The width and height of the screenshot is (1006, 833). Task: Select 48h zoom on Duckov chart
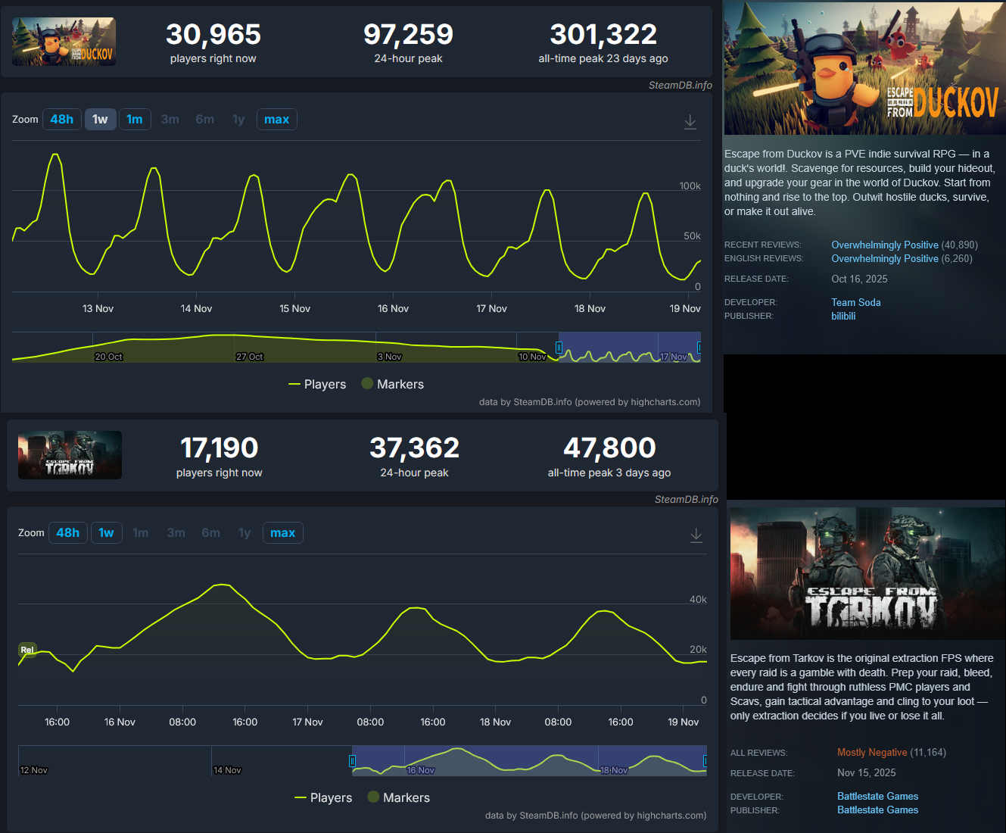tap(62, 120)
